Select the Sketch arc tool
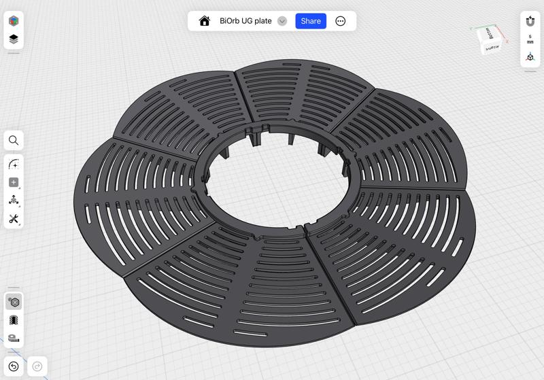This screenshot has width=544, height=380. tap(14, 164)
